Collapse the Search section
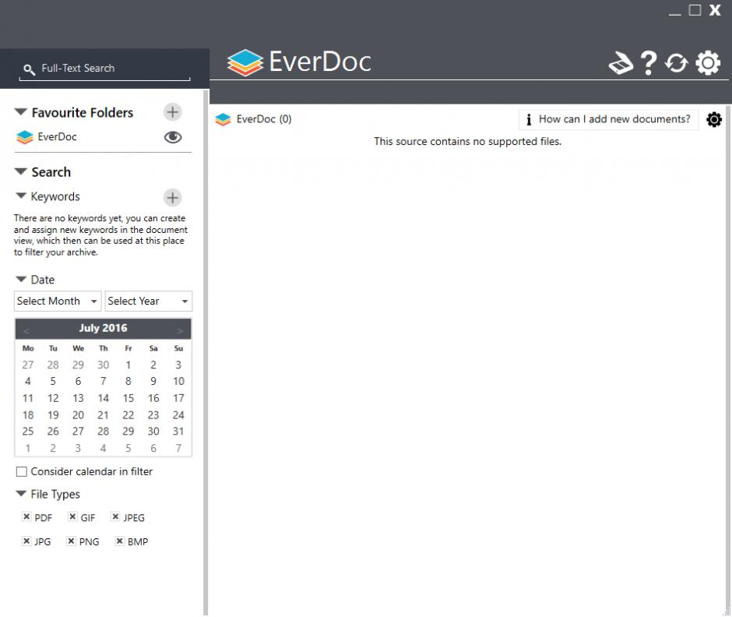This screenshot has height=617, width=732. (x=20, y=171)
